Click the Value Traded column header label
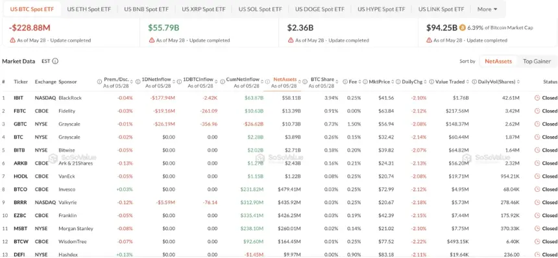Image resolution: width=558 pixels, height=258 pixels. pos(450,82)
